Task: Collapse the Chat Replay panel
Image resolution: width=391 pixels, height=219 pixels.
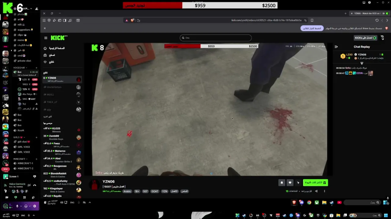Action: pyautogui.click(x=336, y=47)
